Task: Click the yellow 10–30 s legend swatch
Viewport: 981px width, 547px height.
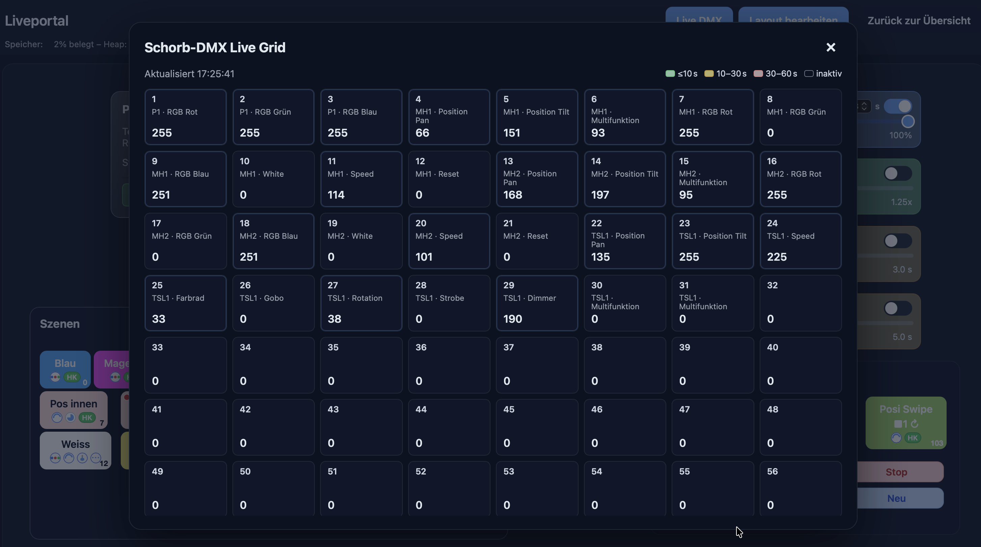Action: pyautogui.click(x=709, y=74)
